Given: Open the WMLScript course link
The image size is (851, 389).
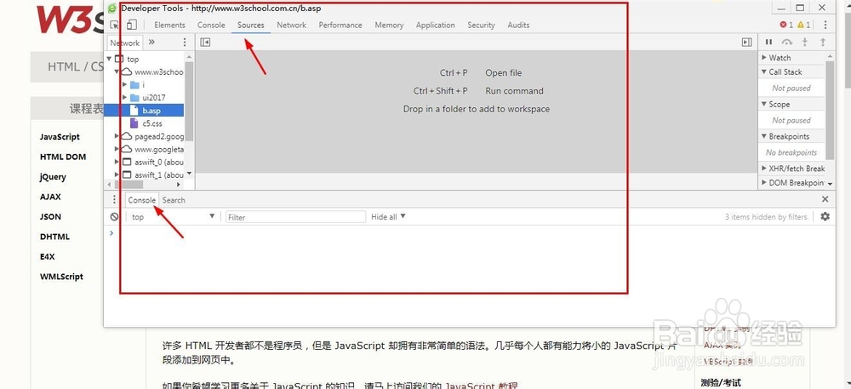Looking at the screenshot, I should tap(61, 276).
